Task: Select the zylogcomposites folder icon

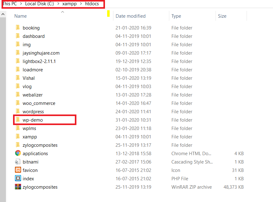Action: click(x=18, y=145)
